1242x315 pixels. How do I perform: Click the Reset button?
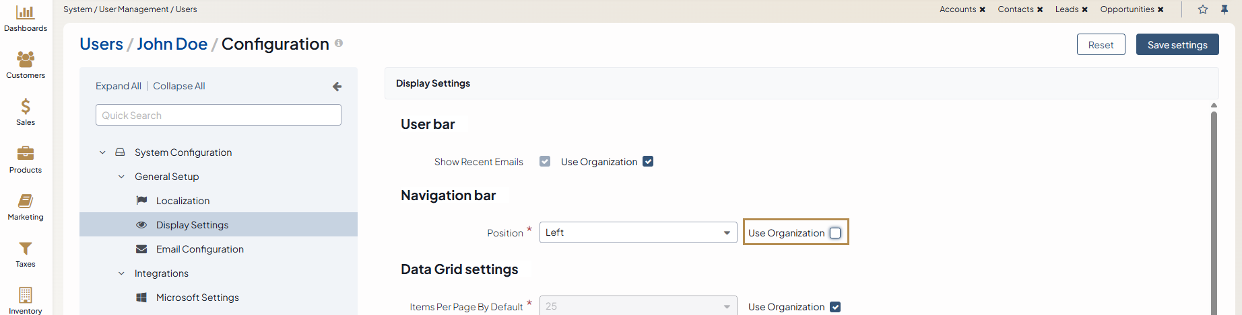click(1101, 45)
